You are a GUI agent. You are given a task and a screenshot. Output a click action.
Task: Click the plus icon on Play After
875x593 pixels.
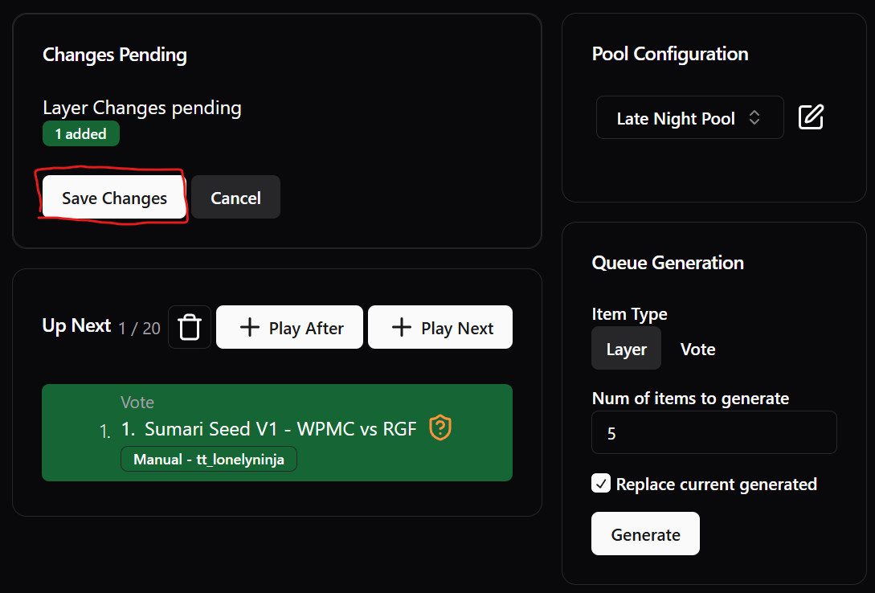click(x=249, y=328)
